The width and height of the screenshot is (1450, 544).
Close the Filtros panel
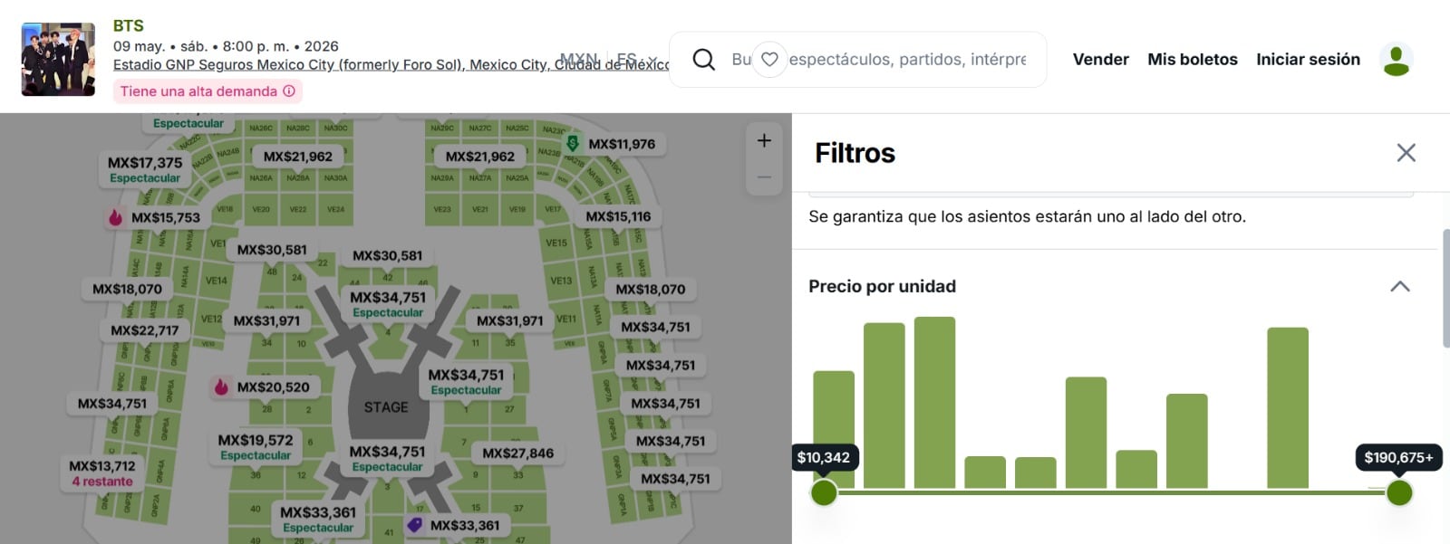pyautogui.click(x=1406, y=153)
